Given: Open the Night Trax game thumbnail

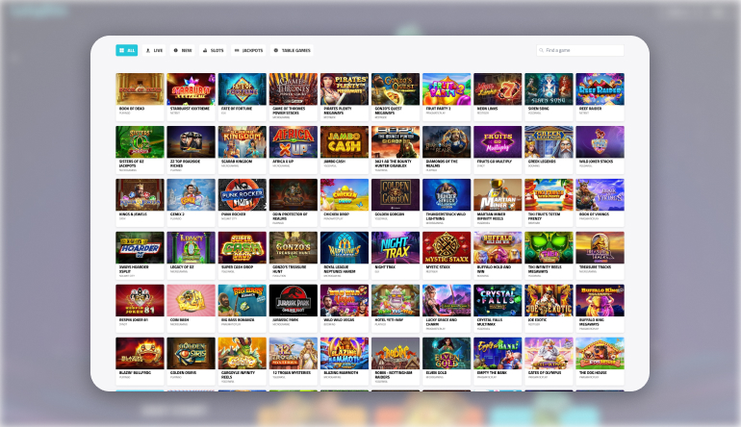Looking at the screenshot, I should pyautogui.click(x=396, y=247).
